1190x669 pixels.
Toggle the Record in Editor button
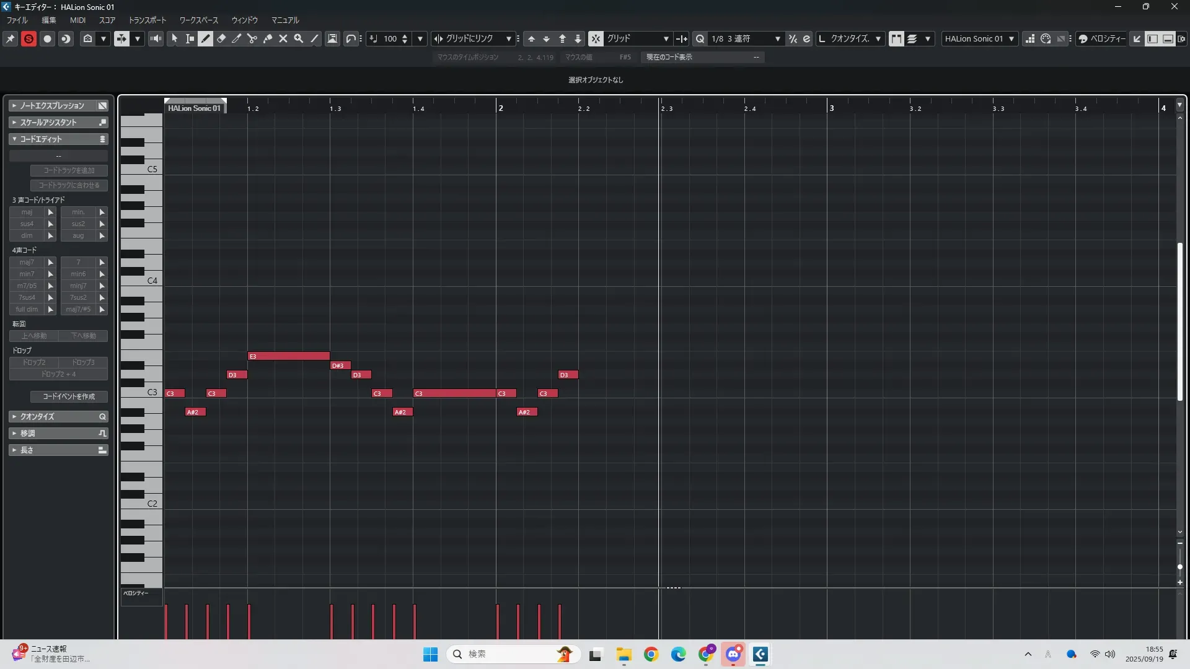[x=47, y=38]
